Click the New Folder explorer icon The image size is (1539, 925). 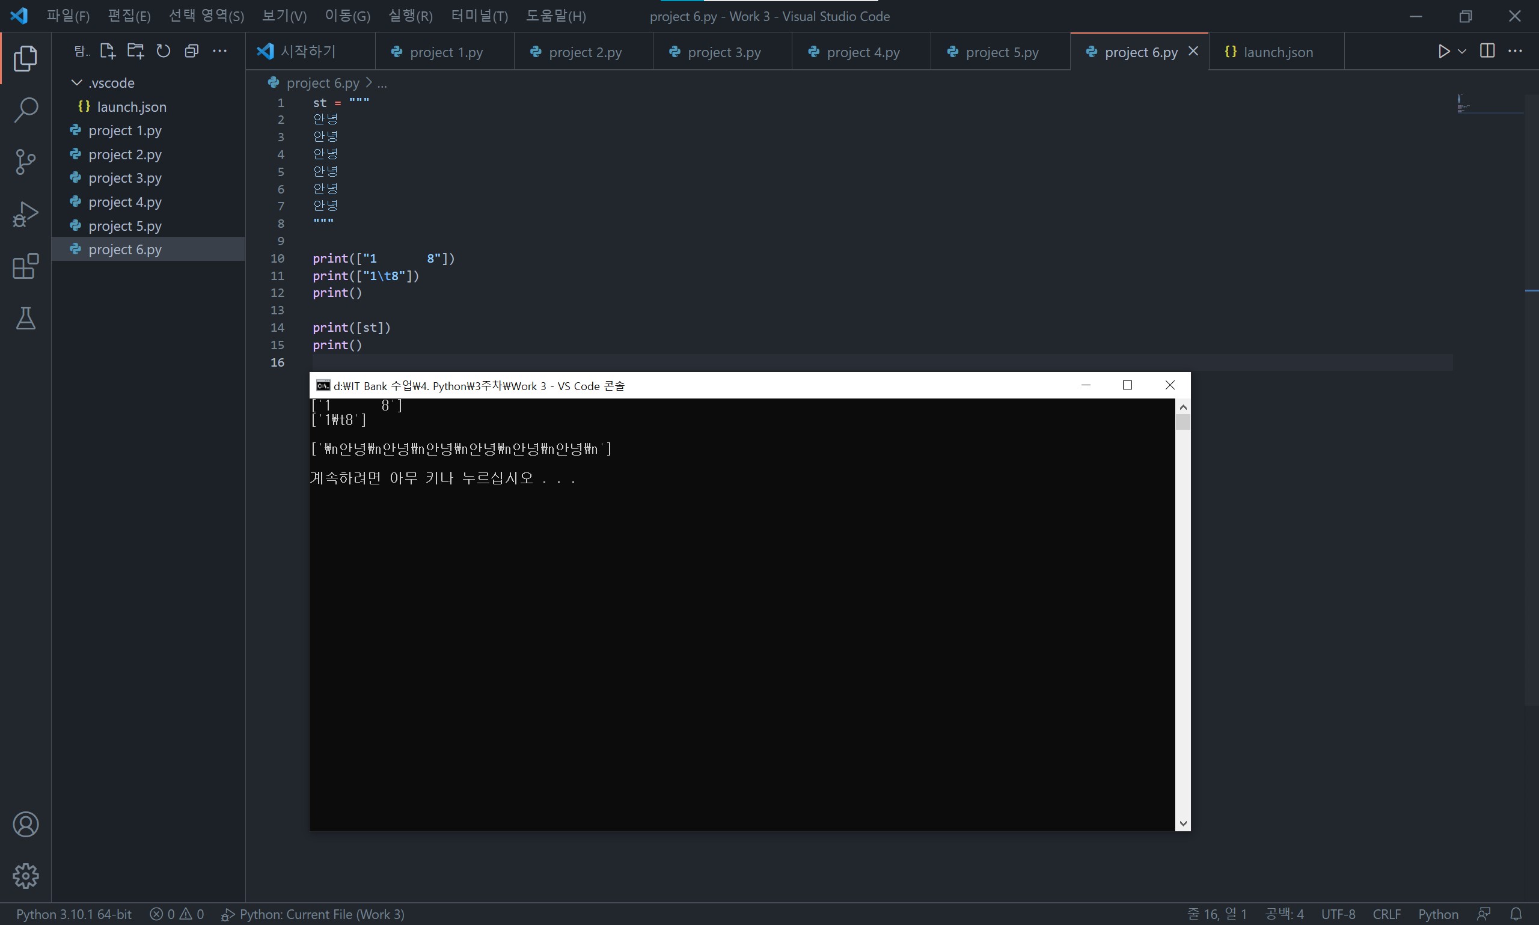point(135,51)
